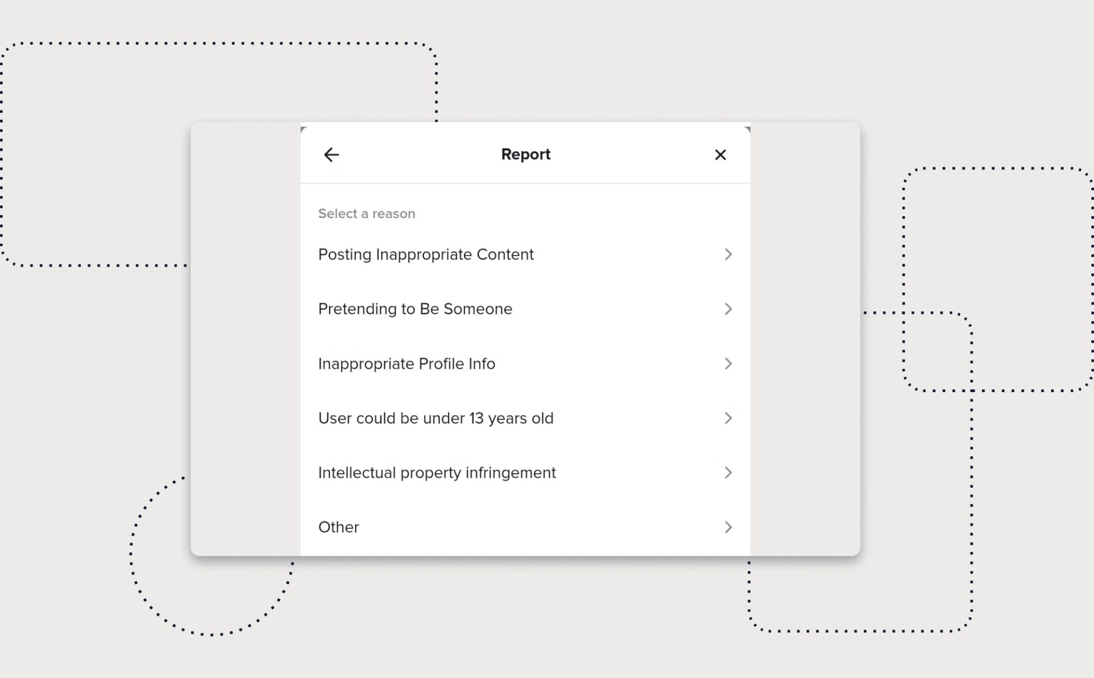1094x678 pixels.
Task: Select the Other reason
Action: click(338, 527)
